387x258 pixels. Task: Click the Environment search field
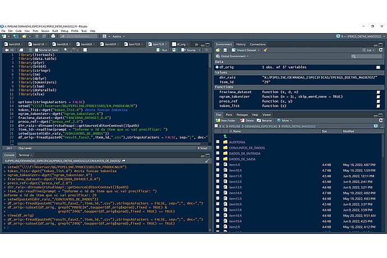[x=366, y=57]
